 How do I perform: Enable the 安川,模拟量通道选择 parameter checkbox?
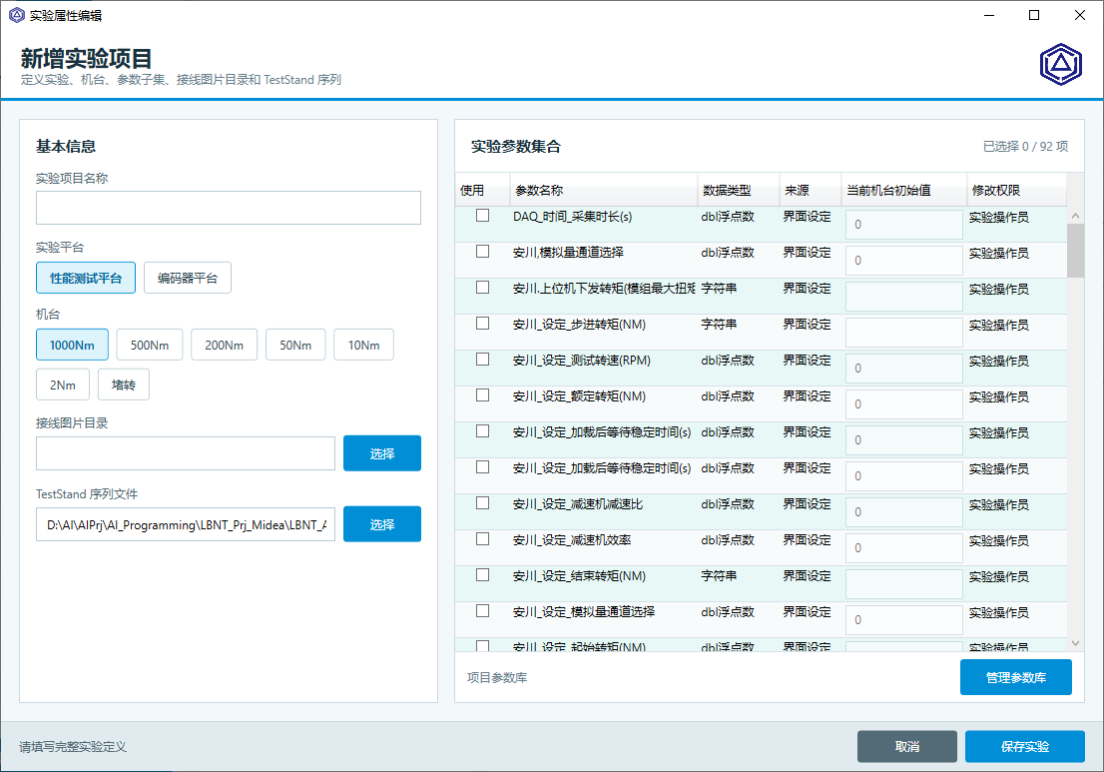point(482,252)
